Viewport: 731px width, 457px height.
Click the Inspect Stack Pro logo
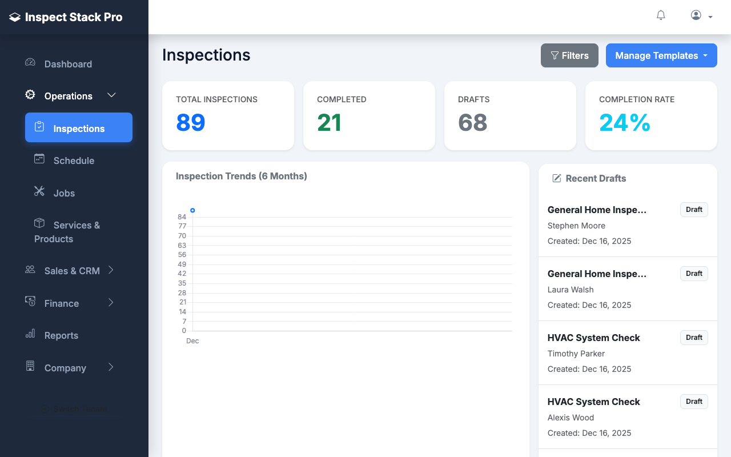(65, 17)
